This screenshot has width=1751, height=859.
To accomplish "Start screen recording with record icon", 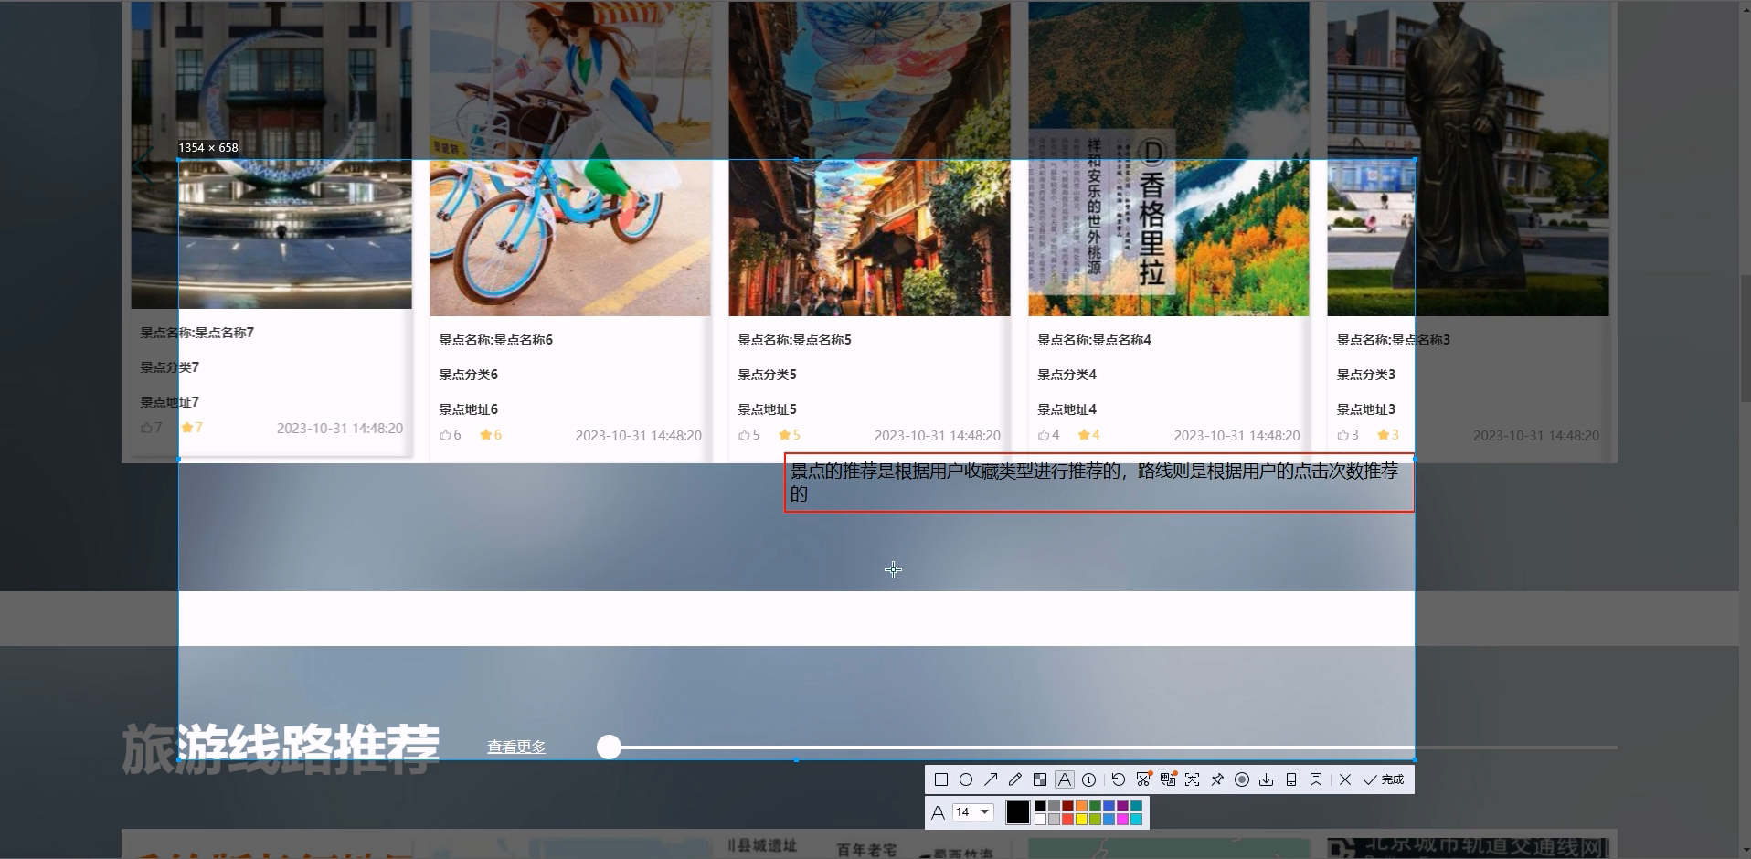I will [1242, 779].
